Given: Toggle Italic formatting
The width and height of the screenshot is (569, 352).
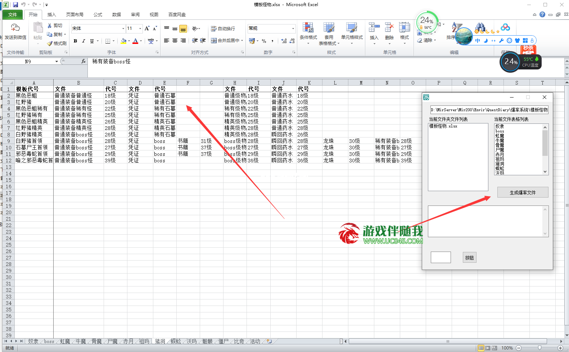Looking at the screenshot, I should coord(83,41).
